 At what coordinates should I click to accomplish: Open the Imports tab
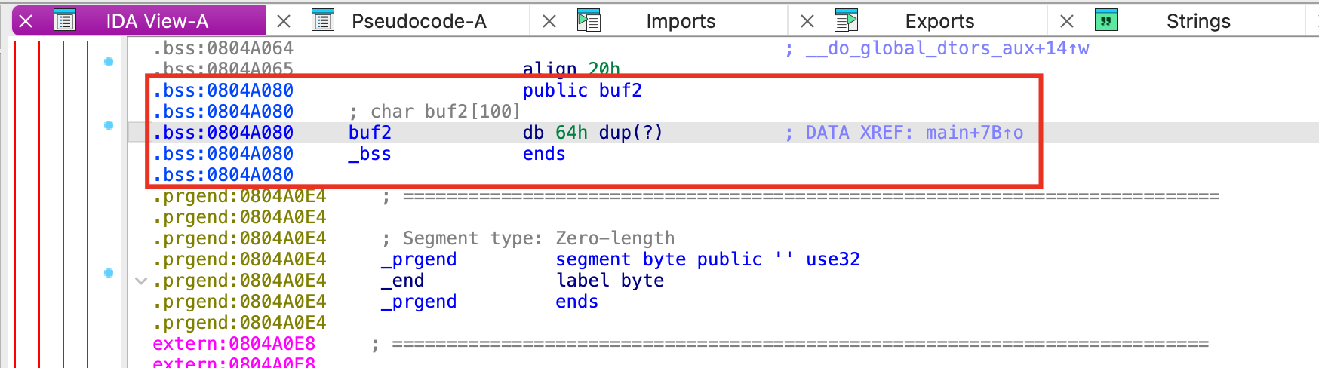[681, 21]
